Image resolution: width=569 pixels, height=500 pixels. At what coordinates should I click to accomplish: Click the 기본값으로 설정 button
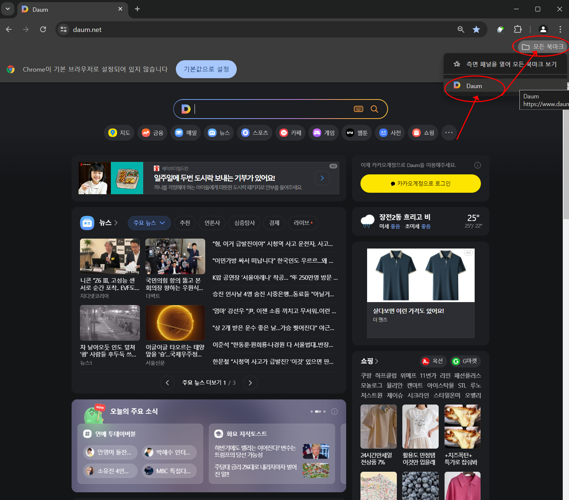tap(206, 69)
